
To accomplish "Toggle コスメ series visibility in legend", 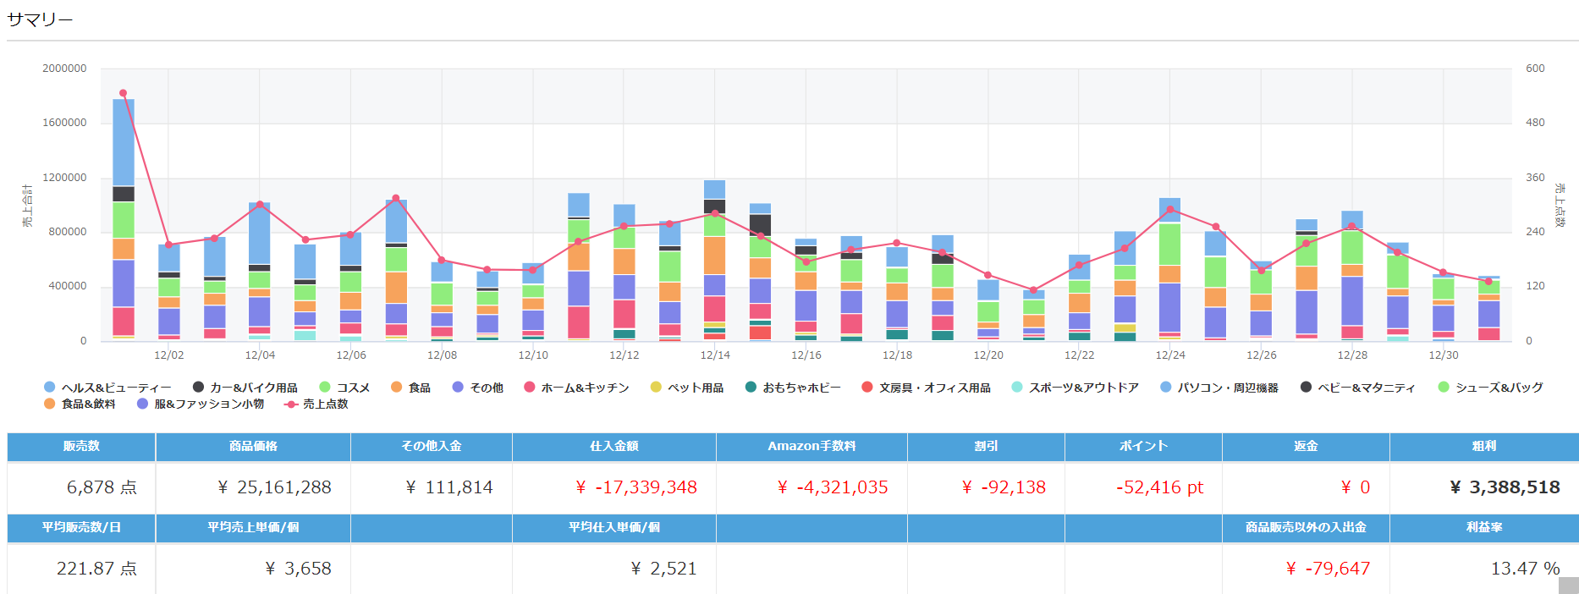I will (x=325, y=388).
